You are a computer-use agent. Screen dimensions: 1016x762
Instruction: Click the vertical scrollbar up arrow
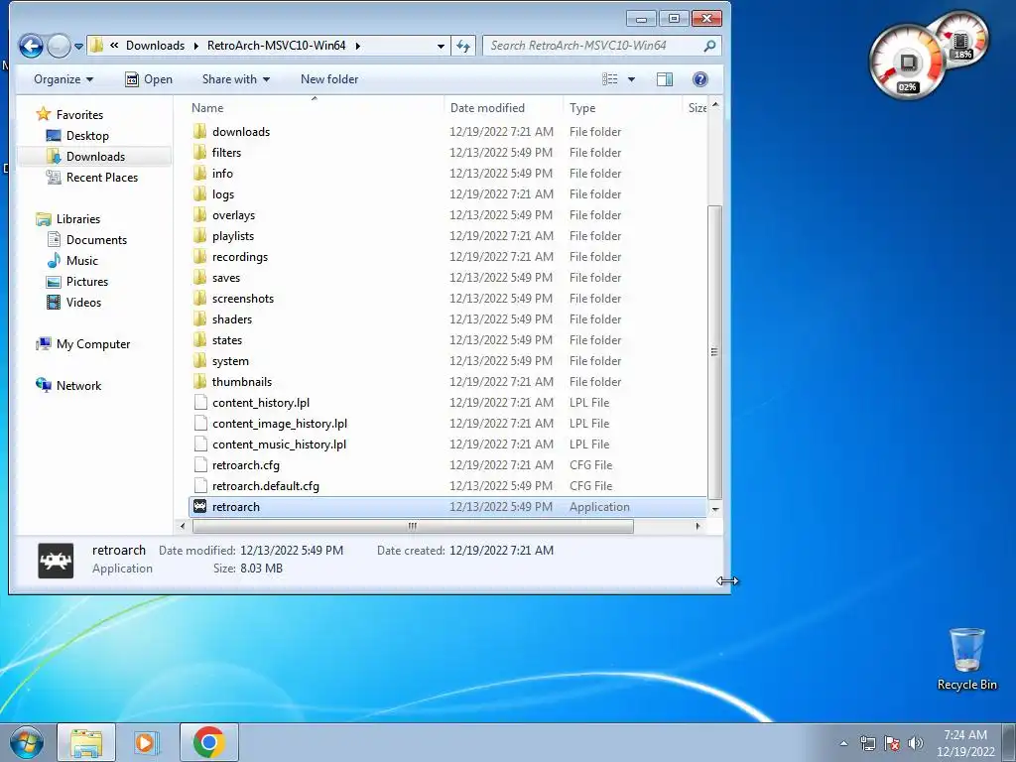pyautogui.click(x=714, y=104)
